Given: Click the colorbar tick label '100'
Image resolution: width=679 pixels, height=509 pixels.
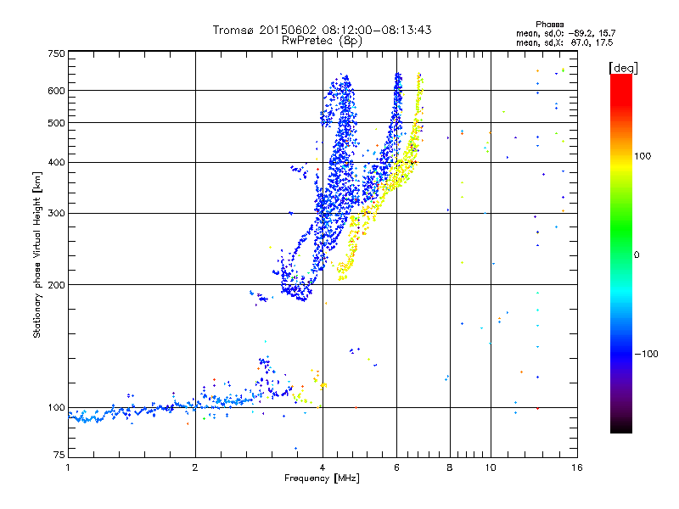Looking at the screenshot, I should pos(643,156).
